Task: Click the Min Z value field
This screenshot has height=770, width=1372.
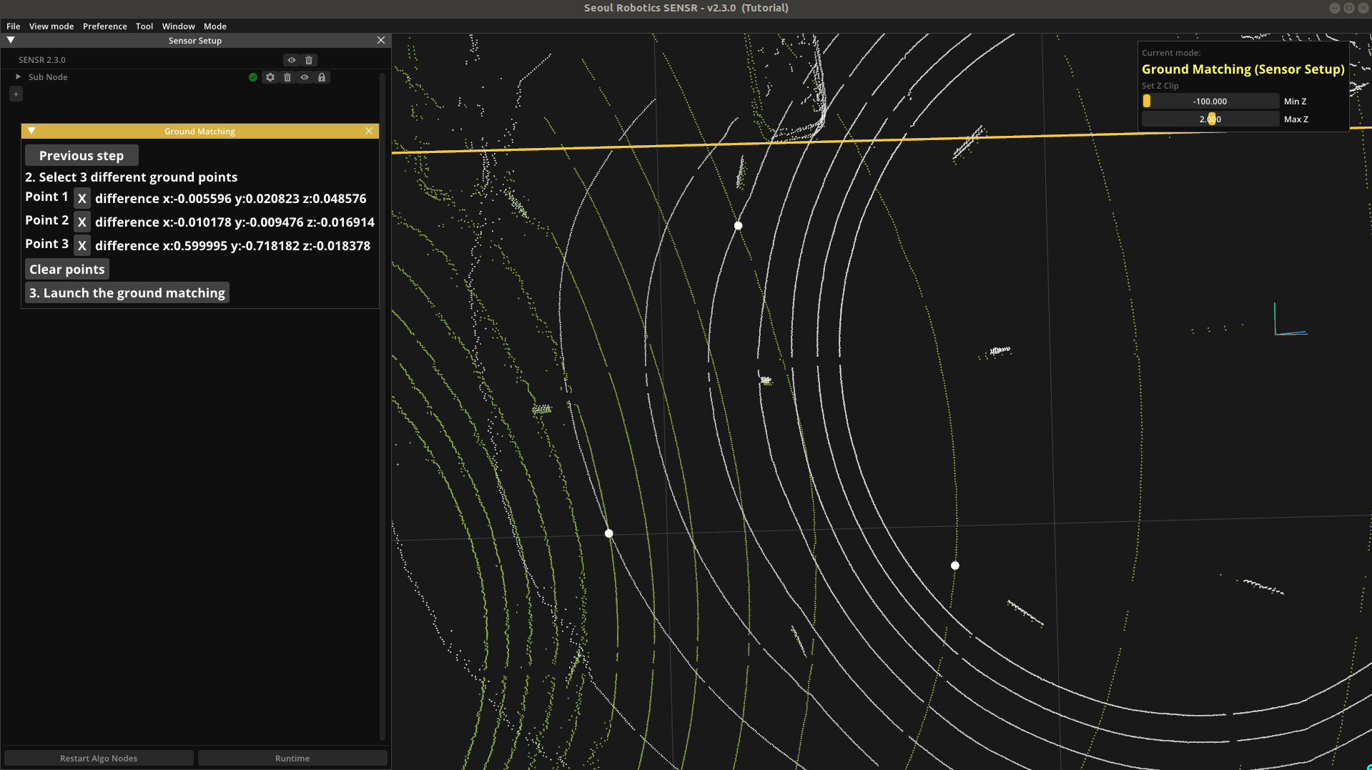Action: coord(1210,102)
